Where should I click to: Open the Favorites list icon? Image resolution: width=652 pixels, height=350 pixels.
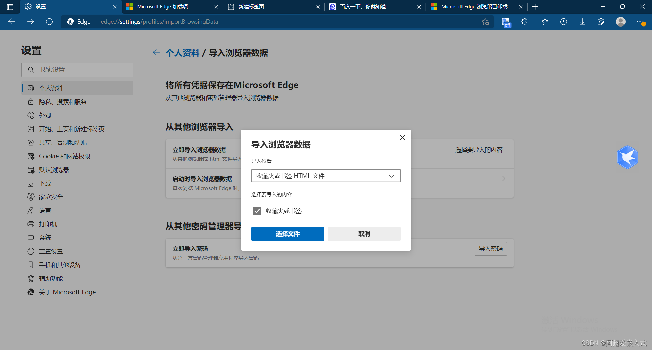pos(545,22)
